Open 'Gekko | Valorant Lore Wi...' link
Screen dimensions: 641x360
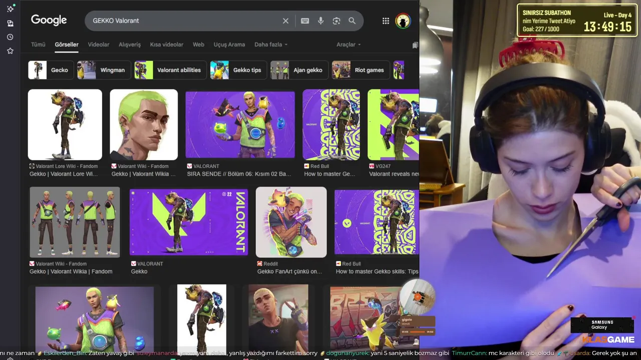pyautogui.click(x=64, y=174)
